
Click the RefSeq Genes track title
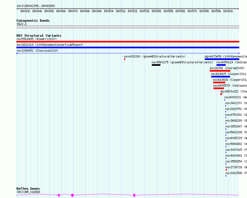[x=28, y=189]
